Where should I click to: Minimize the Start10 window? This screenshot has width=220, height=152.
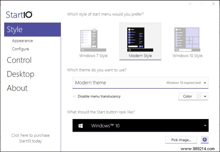click(190, 4)
